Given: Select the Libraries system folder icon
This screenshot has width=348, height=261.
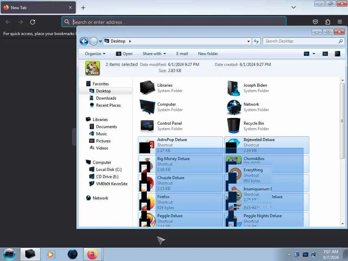Looking at the screenshot, I should tap(147, 88).
